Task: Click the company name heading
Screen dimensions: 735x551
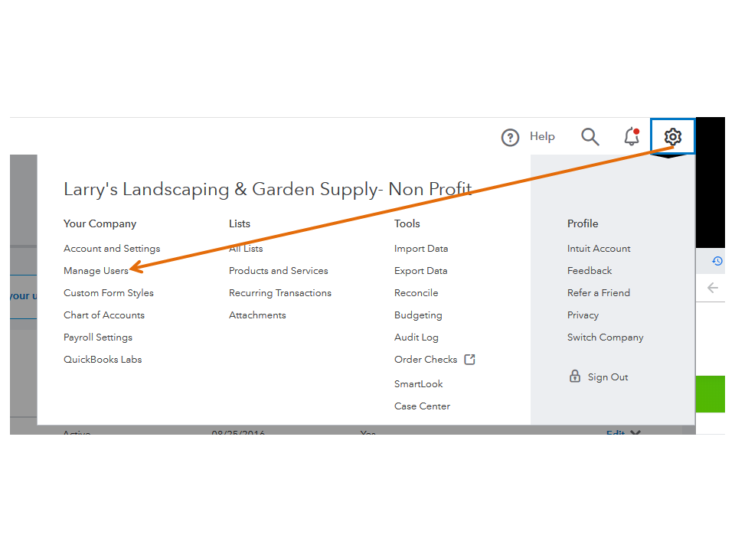Action: (268, 190)
